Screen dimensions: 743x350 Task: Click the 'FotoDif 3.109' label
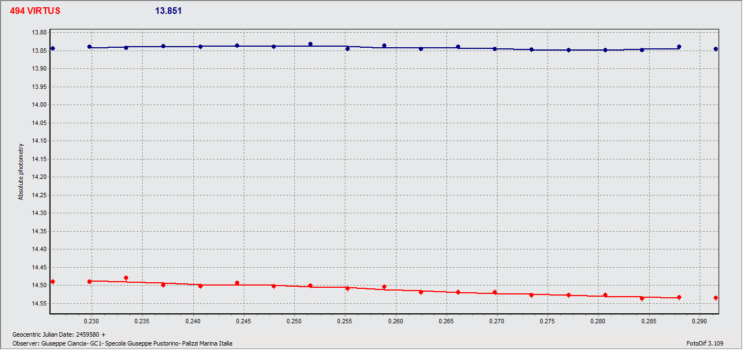pos(705,343)
